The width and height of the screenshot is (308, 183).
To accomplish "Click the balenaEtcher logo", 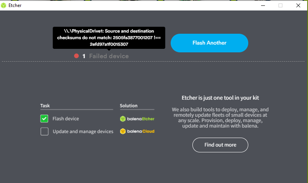I will (137, 119).
